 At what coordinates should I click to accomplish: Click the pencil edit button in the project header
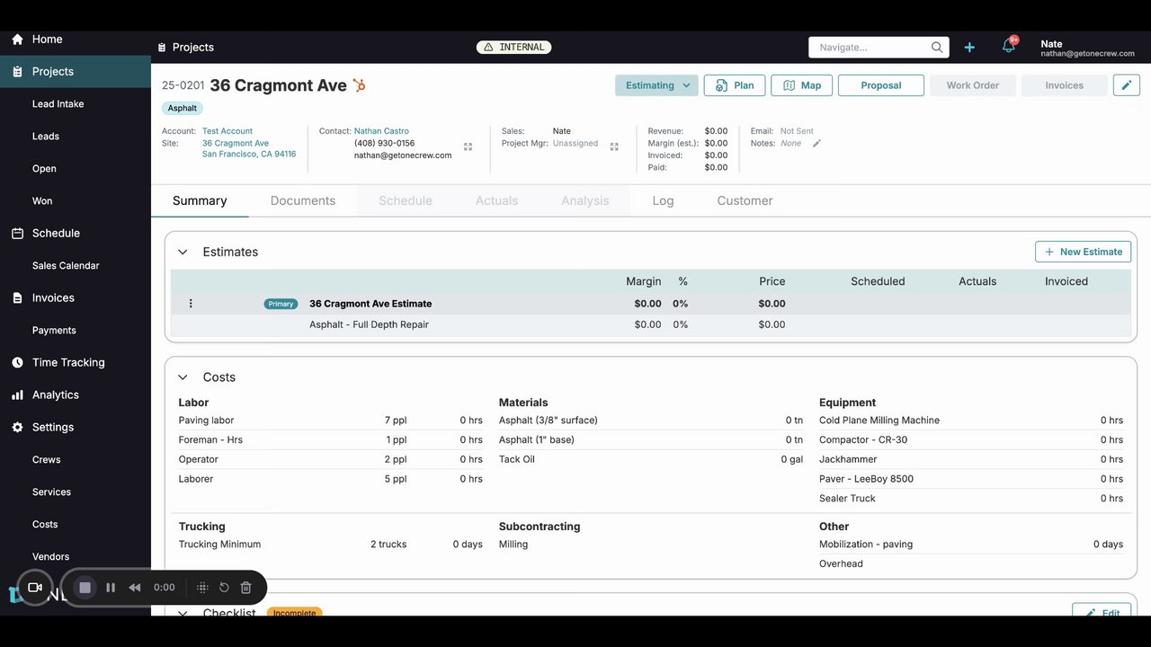(x=1127, y=85)
